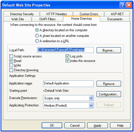Click in the Local Path text field
The height and width of the screenshot is (132, 134).
point(66,50)
